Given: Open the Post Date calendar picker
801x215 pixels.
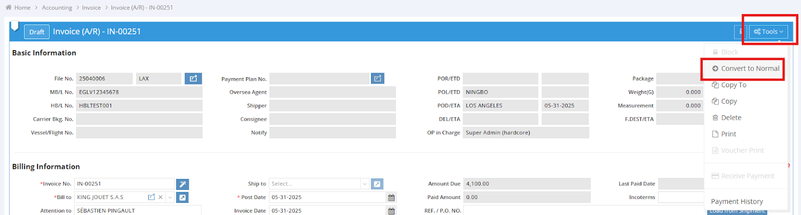Looking at the screenshot, I should click(x=391, y=197).
